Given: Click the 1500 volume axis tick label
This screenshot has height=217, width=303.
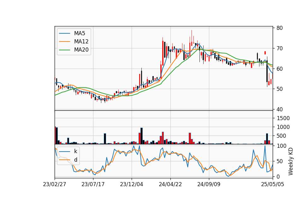Looking at the screenshot, I should click(283, 119).
